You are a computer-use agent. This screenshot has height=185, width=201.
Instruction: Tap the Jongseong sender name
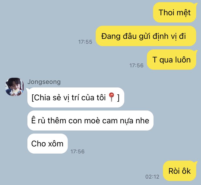coord(44,82)
